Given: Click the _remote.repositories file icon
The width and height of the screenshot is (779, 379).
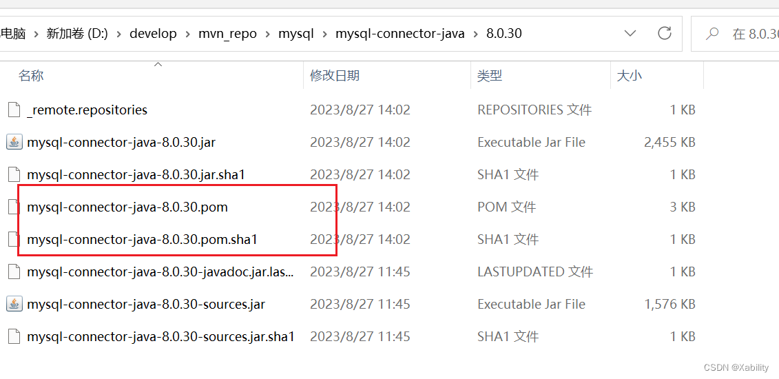Looking at the screenshot, I should 14,110.
